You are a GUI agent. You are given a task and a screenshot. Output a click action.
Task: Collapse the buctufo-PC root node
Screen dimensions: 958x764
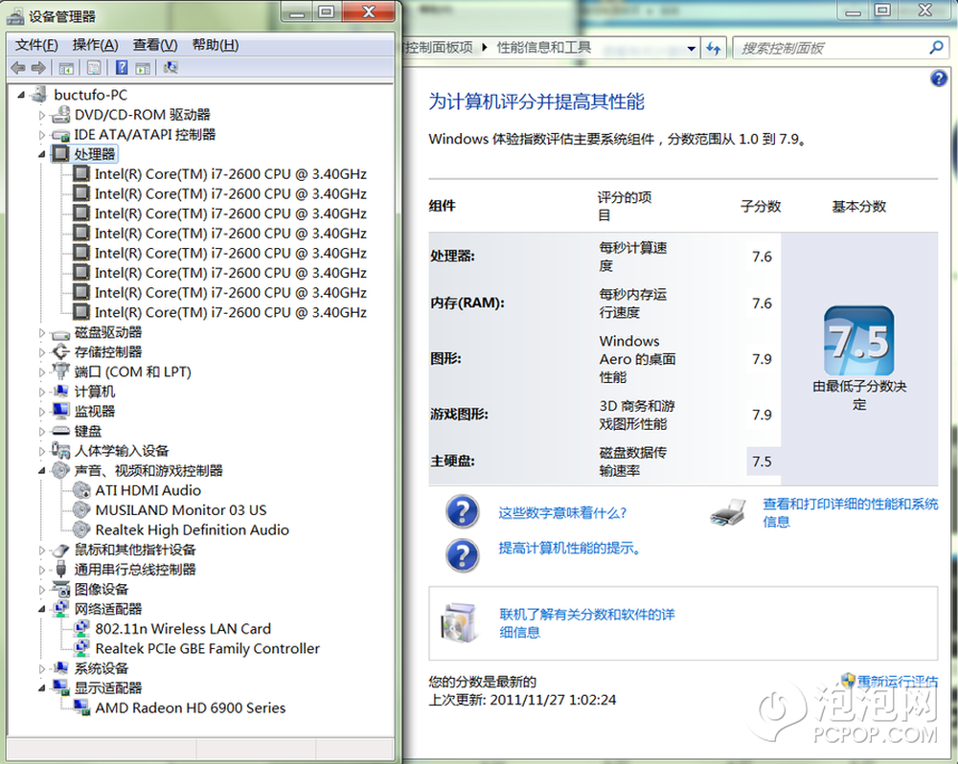22,96
